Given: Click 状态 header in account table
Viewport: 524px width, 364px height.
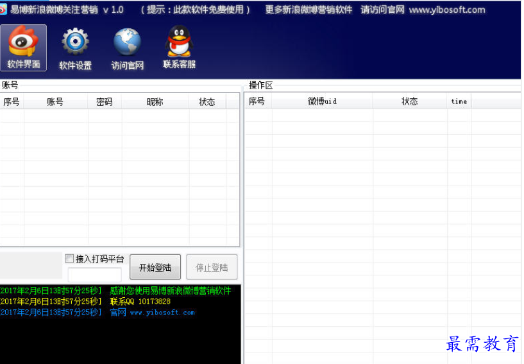Looking at the screenshot, I should 207,101.
